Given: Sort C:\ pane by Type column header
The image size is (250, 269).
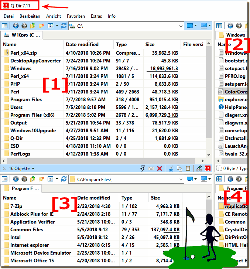Looking at the screenshot, I should click(128, 44).
